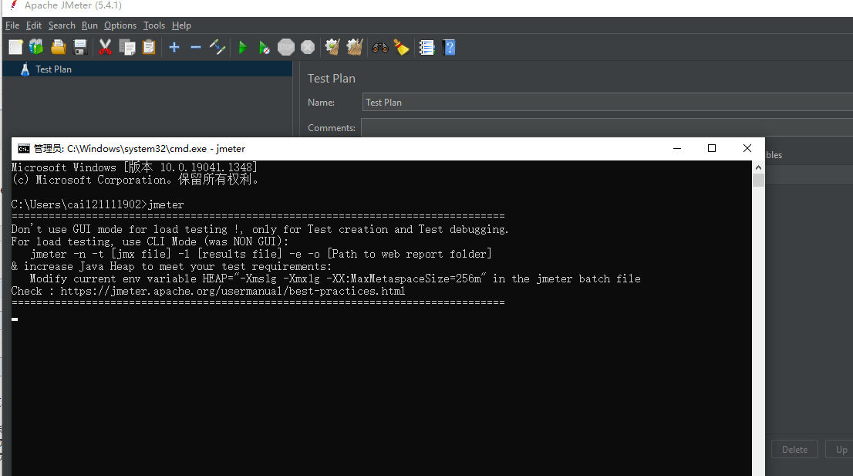The width and height of the screenshot is (853, 476).
Task: Click the cmd window scrollbar thumb
Action: [x=758, y=180]
